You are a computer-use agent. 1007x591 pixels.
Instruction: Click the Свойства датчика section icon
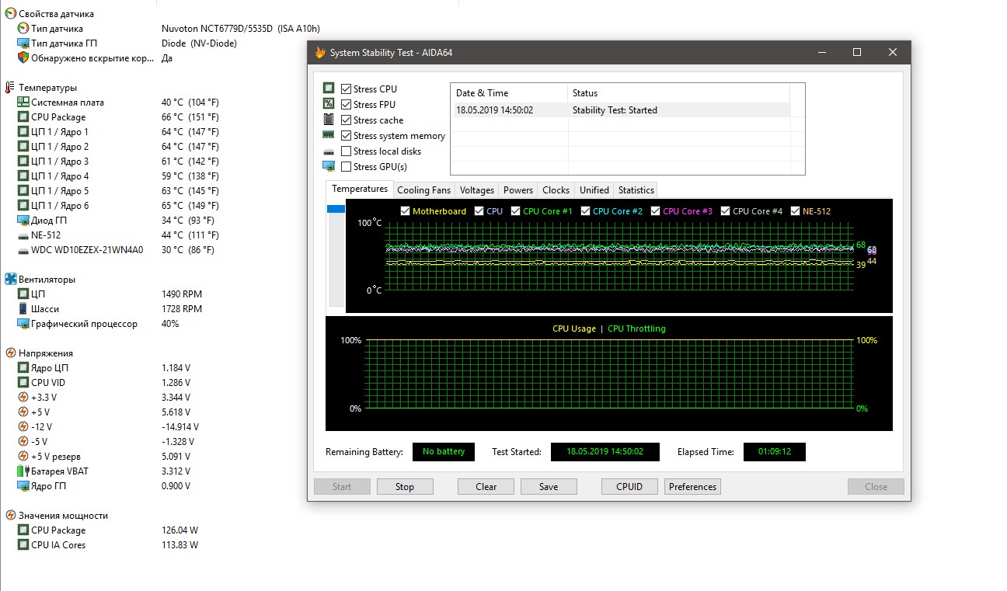click(11, 14)
